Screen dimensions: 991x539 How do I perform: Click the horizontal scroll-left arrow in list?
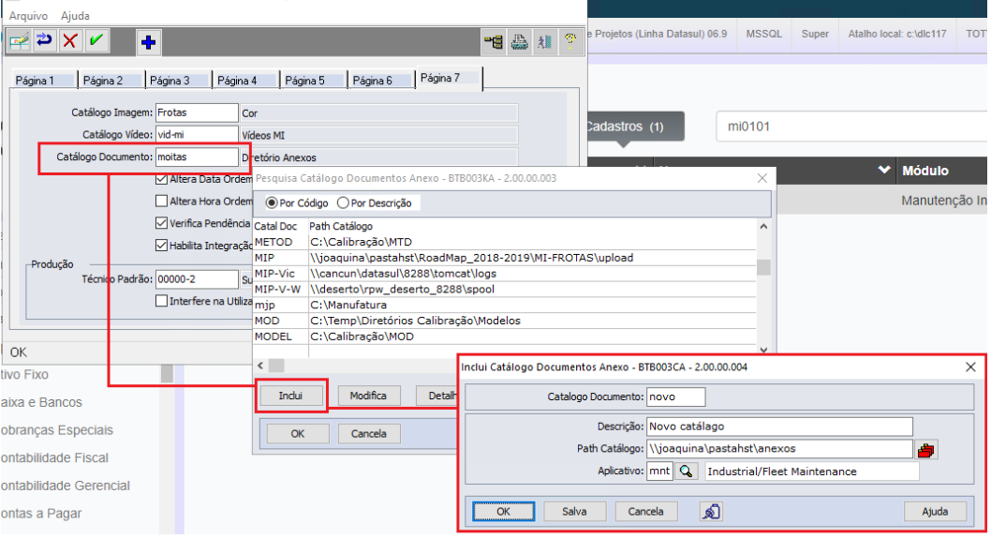pos(260,366)
